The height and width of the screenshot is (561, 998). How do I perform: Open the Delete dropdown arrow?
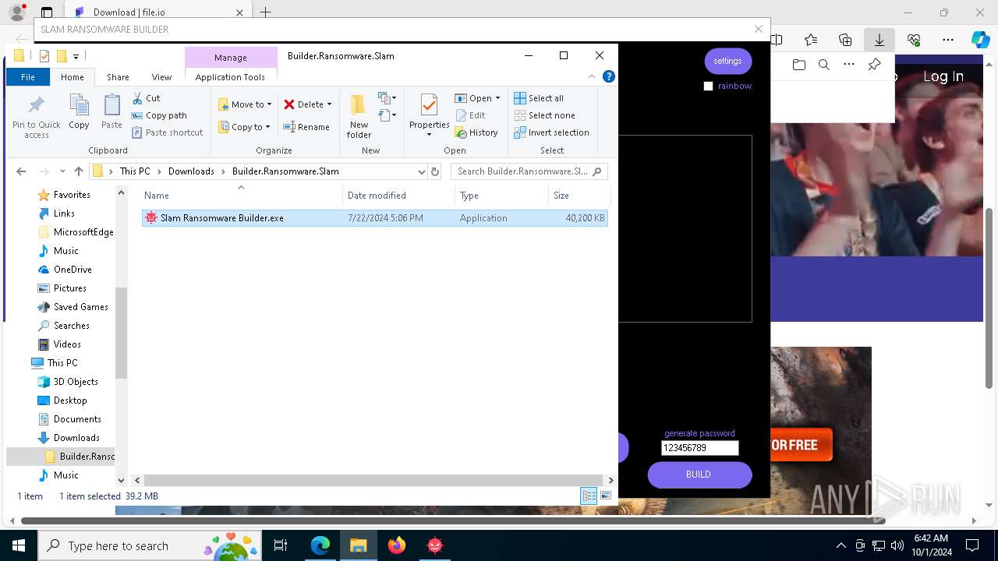coord(329,104)
